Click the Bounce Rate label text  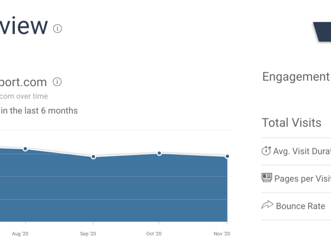[300, 206]
